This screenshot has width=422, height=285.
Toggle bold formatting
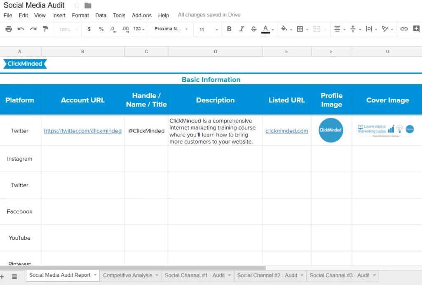pyautogui.click(x=229, y=29)
